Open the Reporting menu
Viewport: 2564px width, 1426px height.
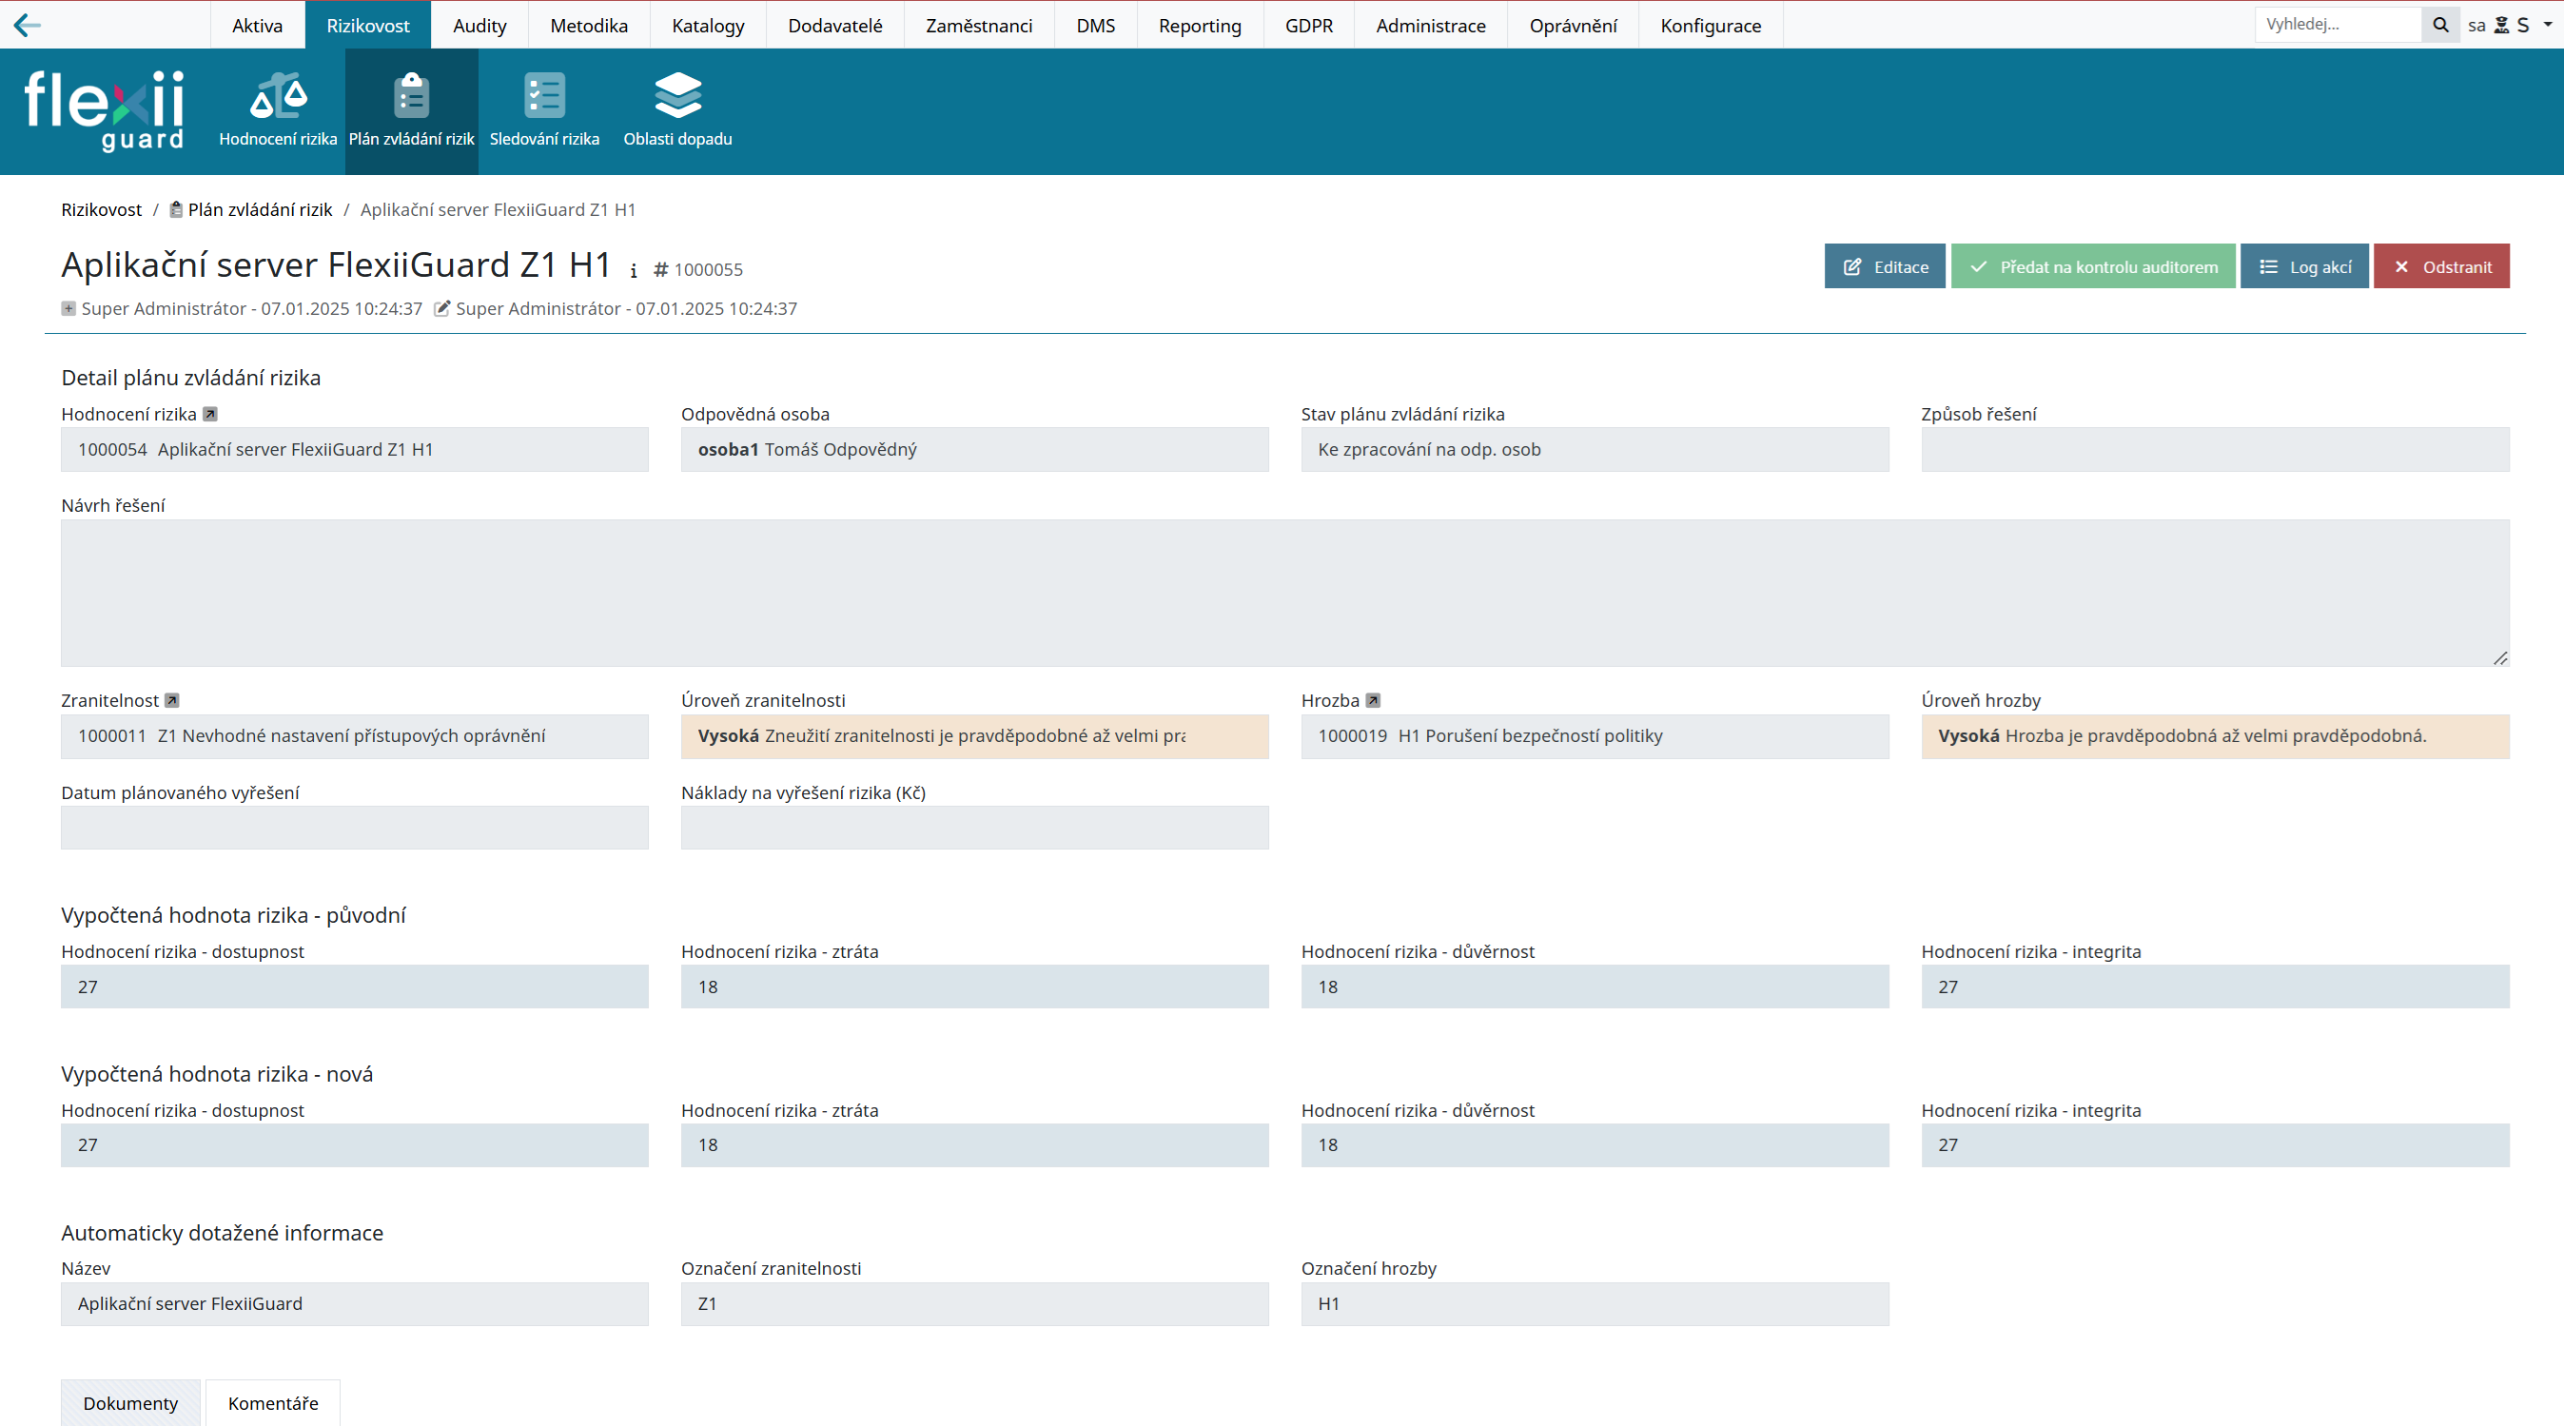coord(1200,25)
